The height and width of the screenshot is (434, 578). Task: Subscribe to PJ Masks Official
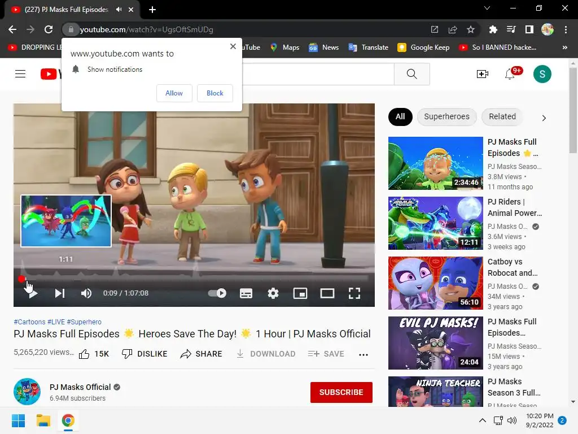tap(341, 392)
